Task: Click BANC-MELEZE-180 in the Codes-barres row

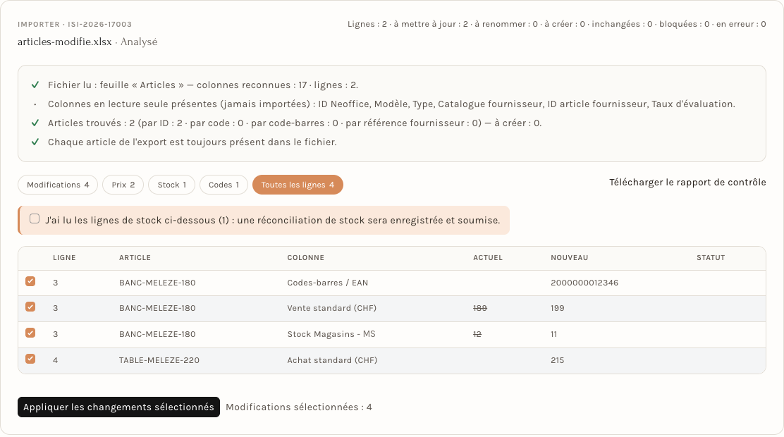Action: click(x=157, y=283)
